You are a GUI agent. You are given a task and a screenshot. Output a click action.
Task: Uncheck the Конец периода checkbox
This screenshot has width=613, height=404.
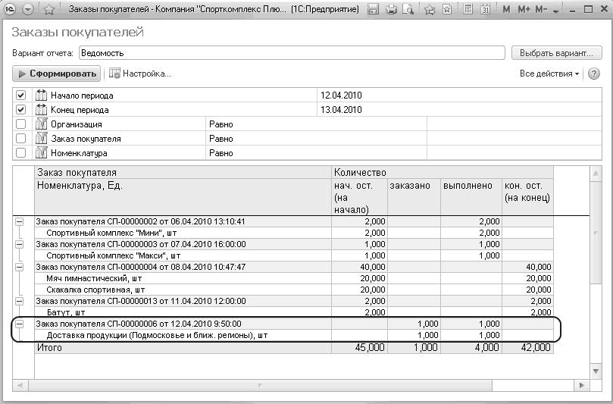(x=20, y=109)
